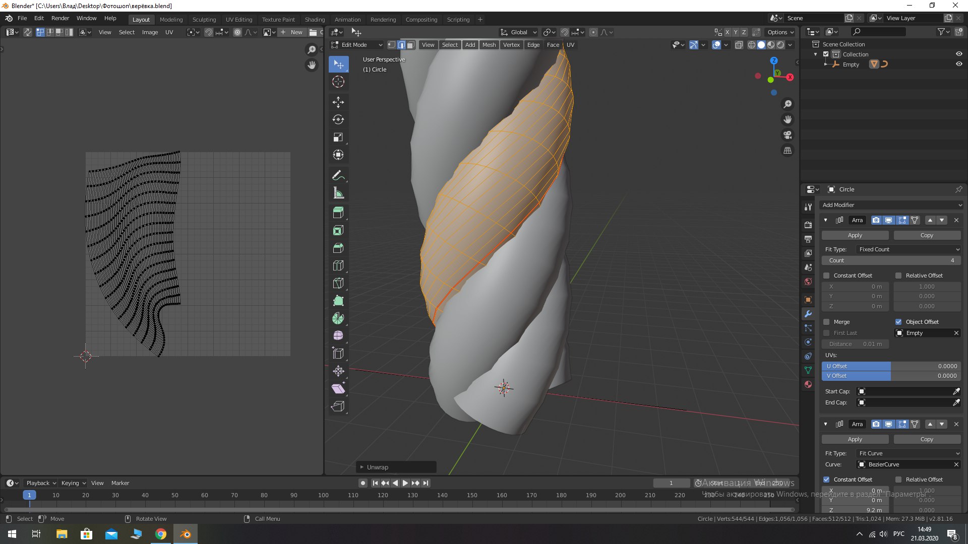968x544 pixels.
Task: Switch to the Sculpting workspace tab
Action: tap(204, 20)
